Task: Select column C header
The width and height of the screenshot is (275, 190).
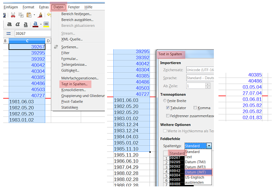Action: coord(27,41)
